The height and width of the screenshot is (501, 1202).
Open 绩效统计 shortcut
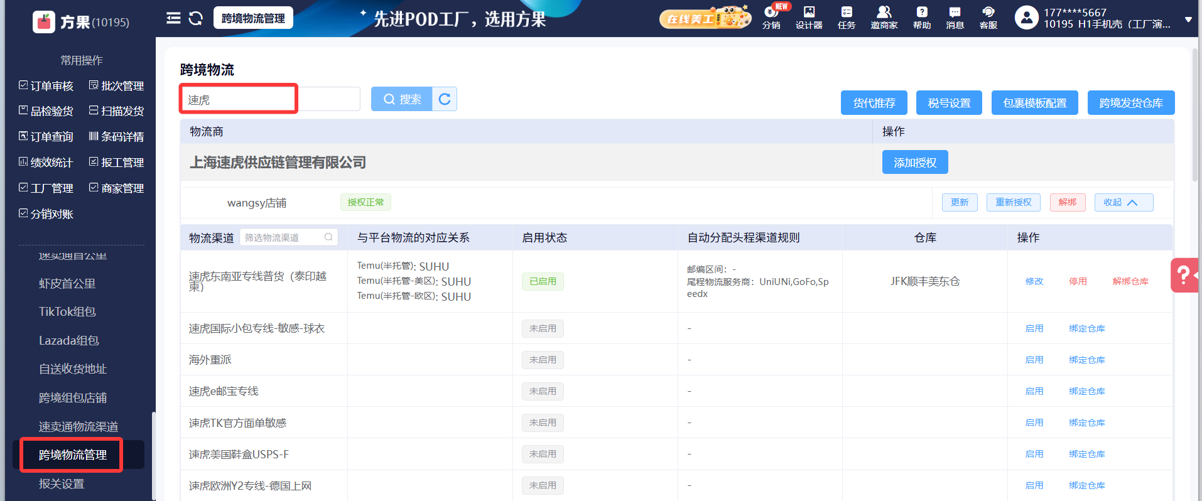pyautogui.click(x=46, y=163)
